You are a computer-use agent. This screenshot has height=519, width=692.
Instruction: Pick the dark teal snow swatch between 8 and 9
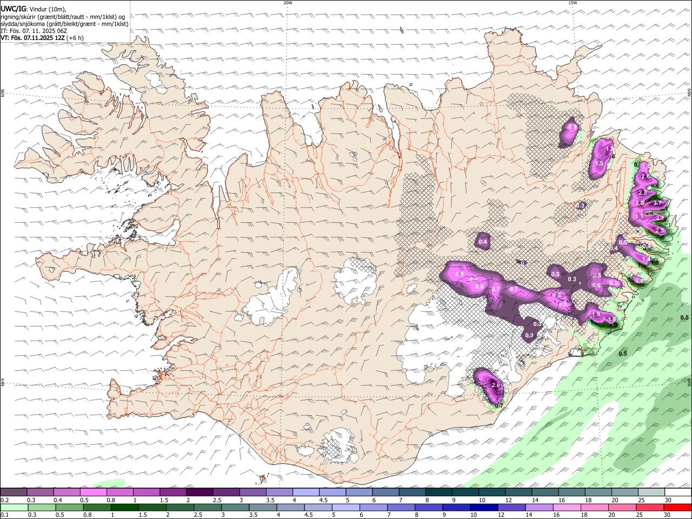pyautogui.click(x=438, y=493)
